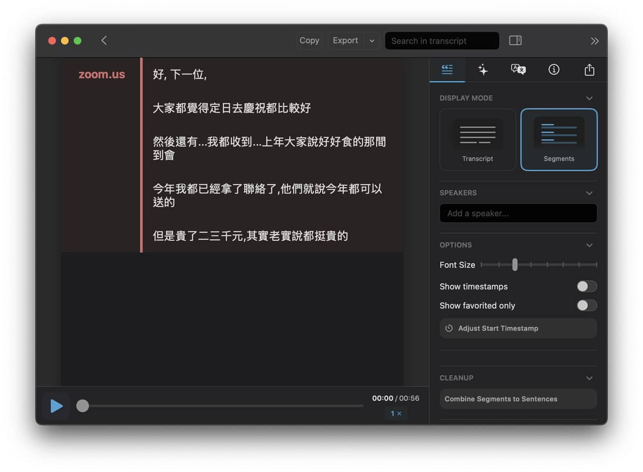The width and height of the screenshot is (643, 472).
Task: Open the info tab icon
Action: click(x=554, y=70)
